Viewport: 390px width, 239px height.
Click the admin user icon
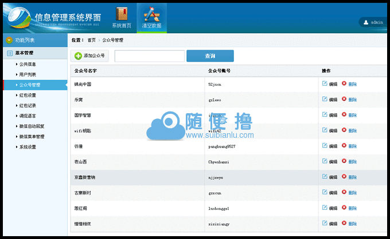point(365,22)
